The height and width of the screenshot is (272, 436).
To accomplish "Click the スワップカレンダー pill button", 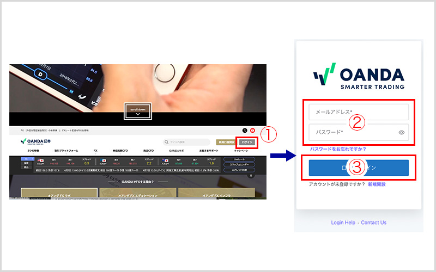I will click(x=239, y=165).
